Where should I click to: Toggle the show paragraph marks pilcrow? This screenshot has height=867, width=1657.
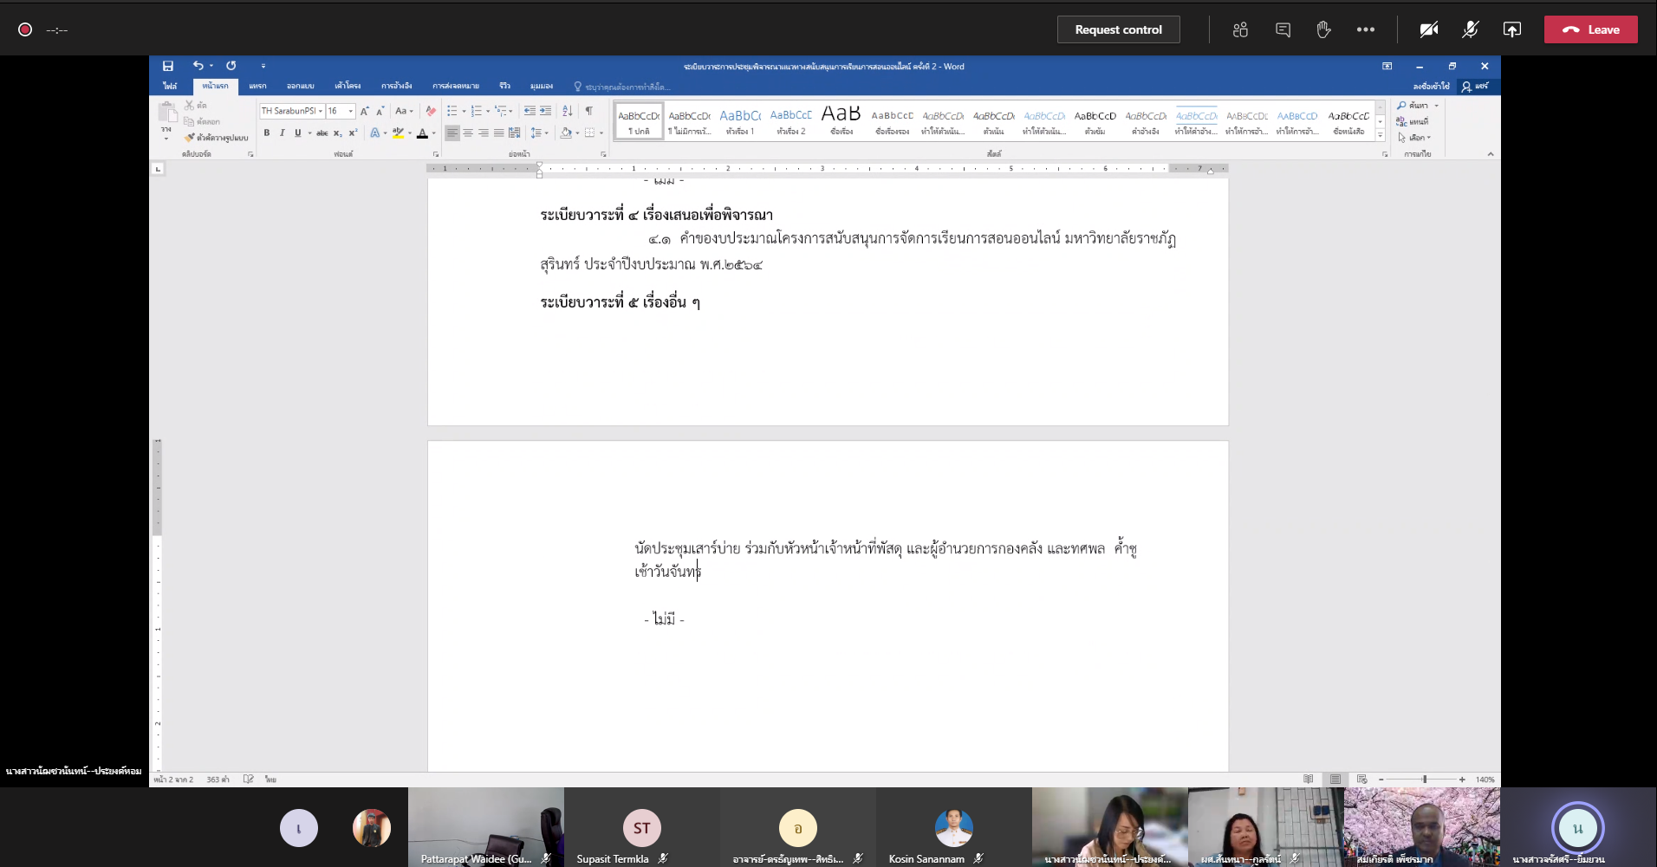[x=589, y=111]
